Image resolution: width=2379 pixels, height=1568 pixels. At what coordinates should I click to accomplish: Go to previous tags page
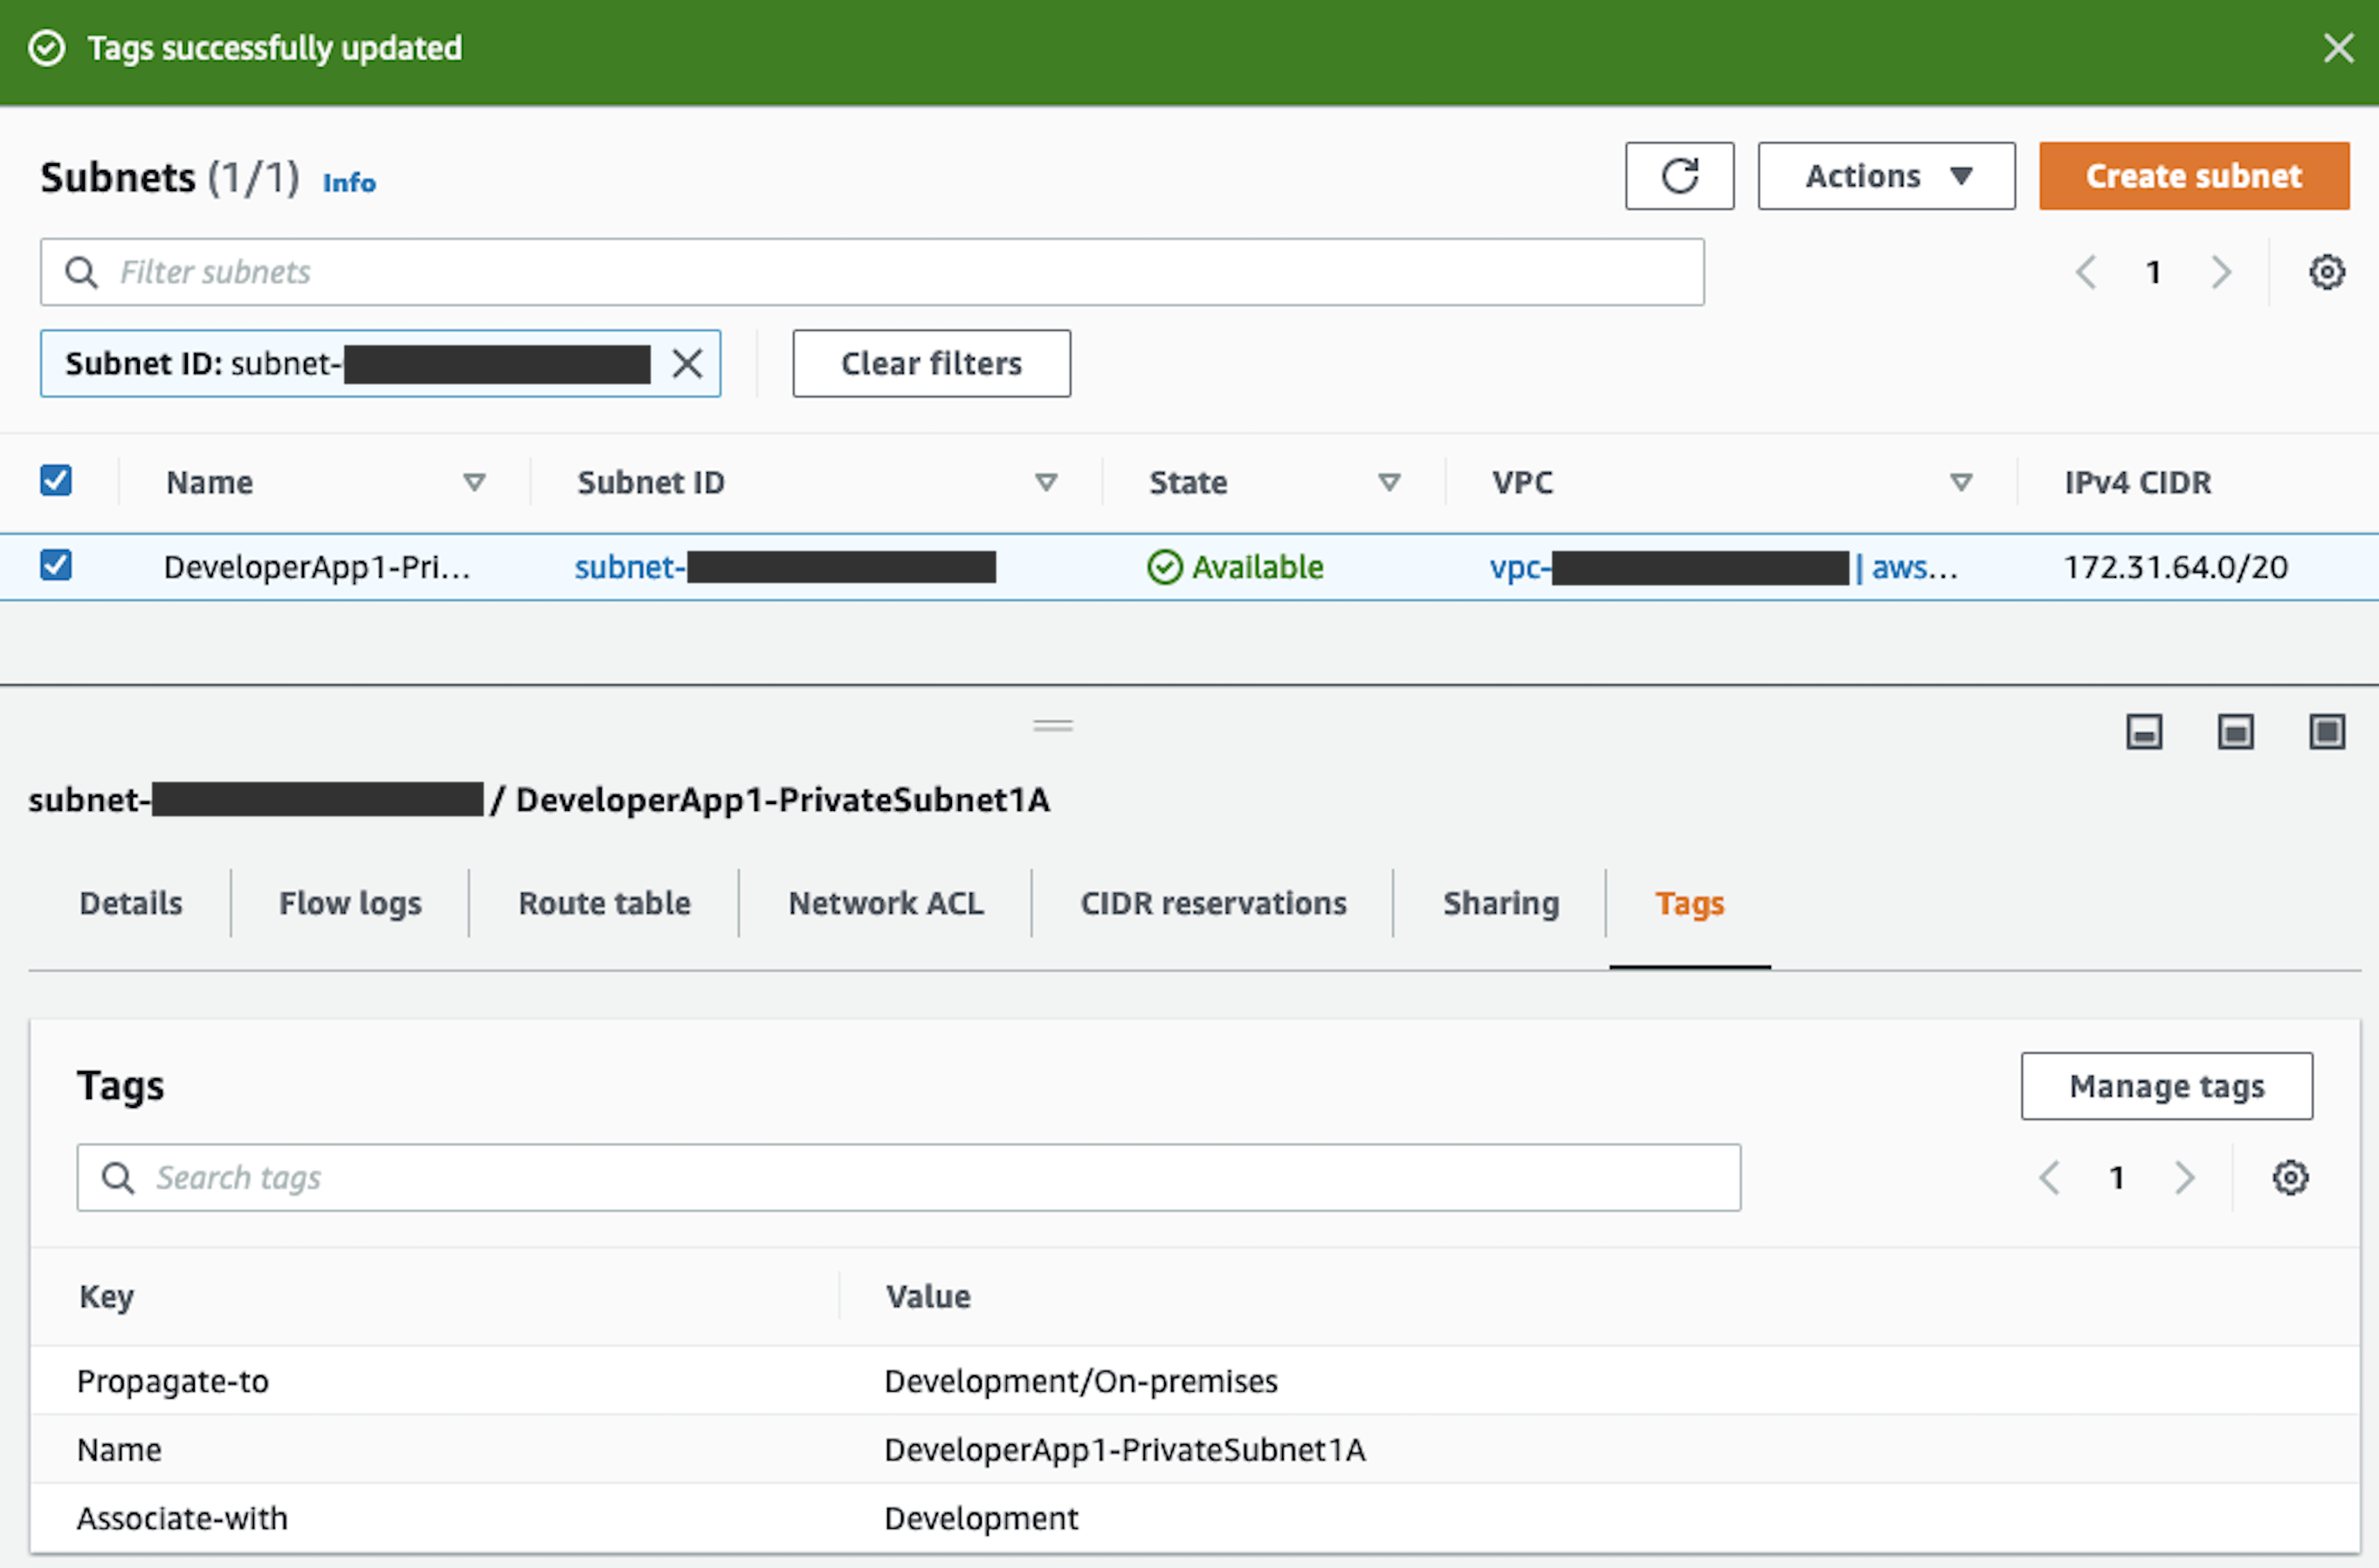pos(2049,1177)
